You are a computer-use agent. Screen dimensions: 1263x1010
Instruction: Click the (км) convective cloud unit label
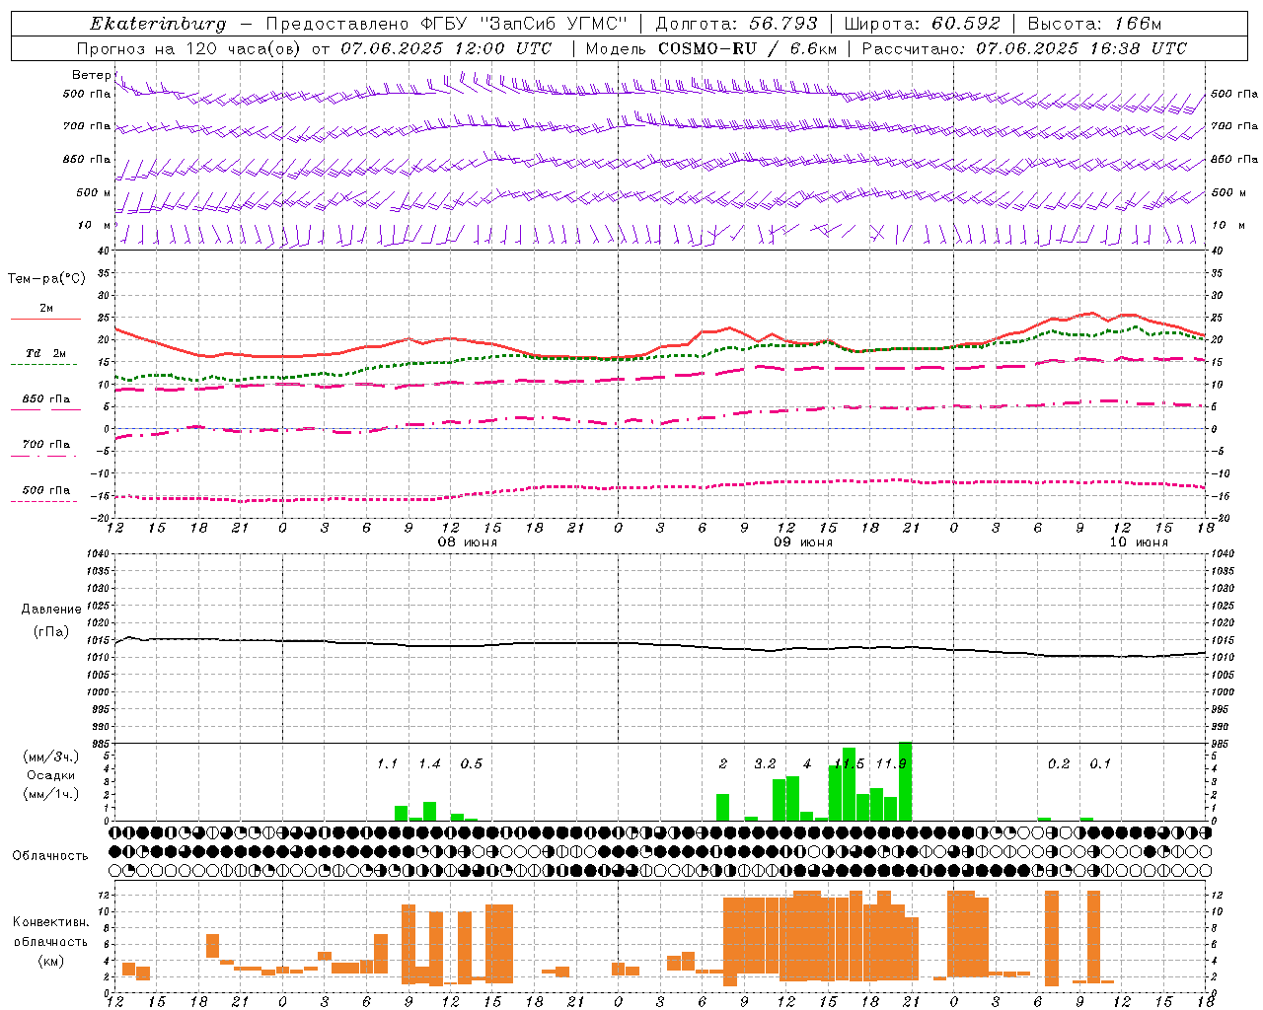click(50, 961)
